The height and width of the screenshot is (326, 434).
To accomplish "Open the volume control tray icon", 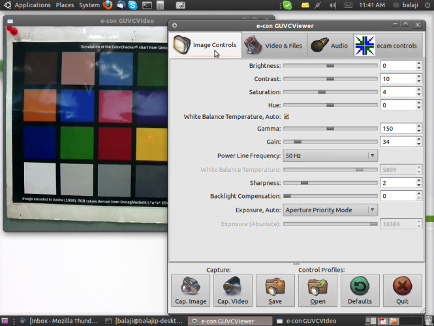I will pos(333,5).
